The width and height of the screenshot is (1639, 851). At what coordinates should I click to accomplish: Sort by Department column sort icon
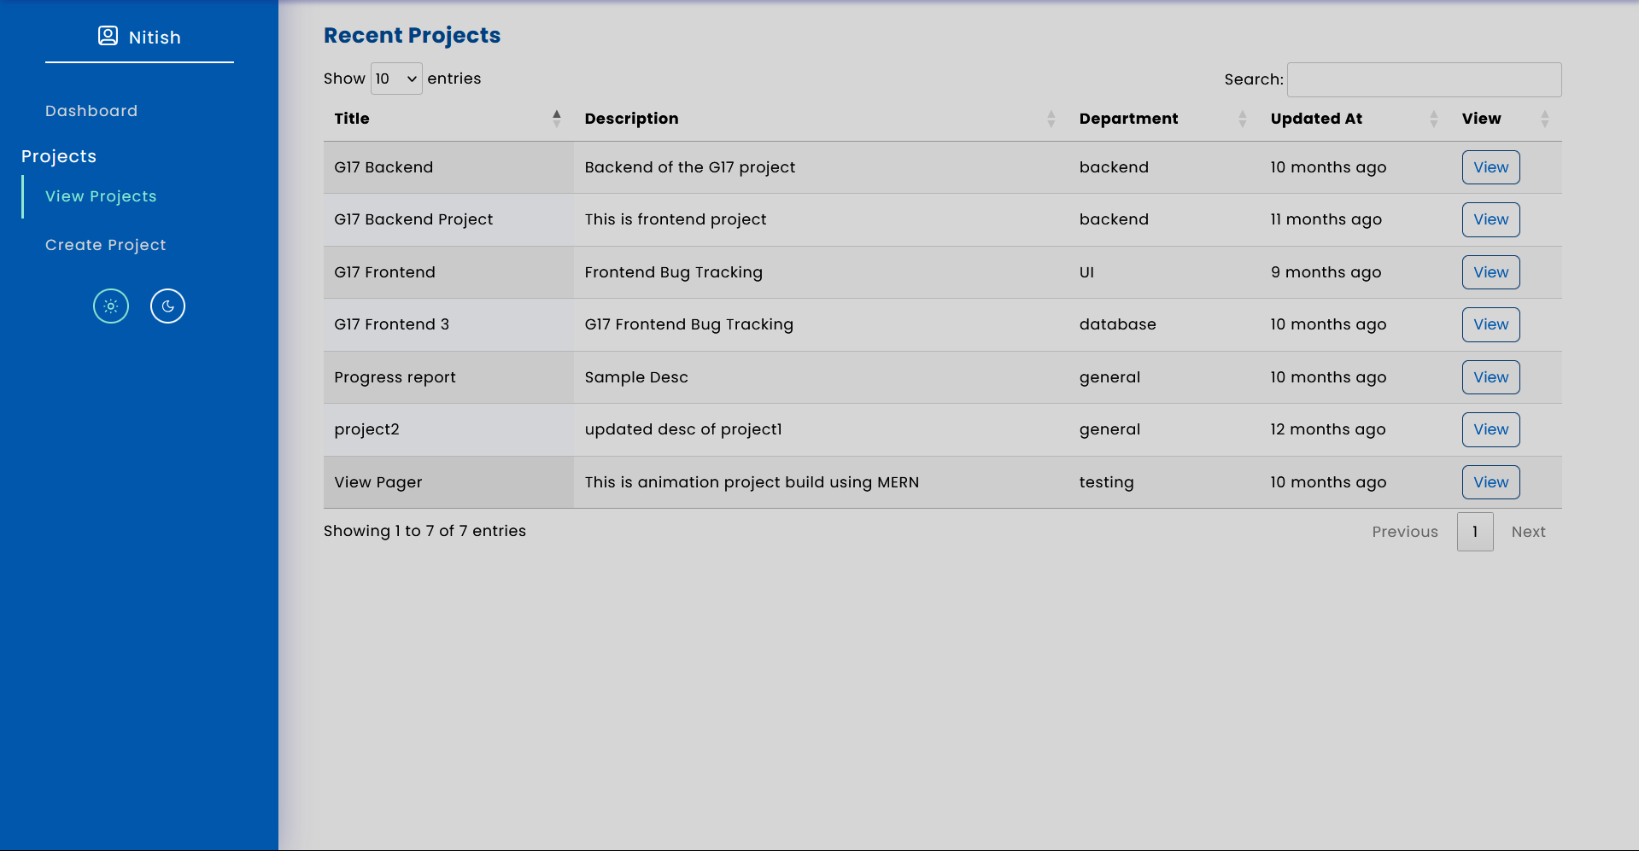(x=1242, y=119)
